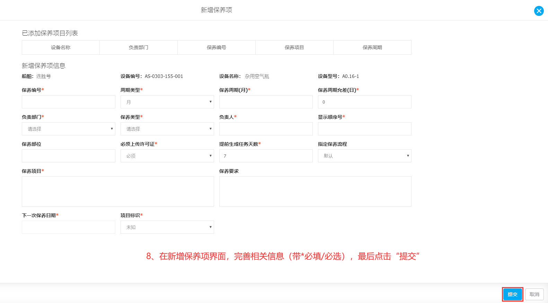Click the ship name 连胜号 value
The width and height of the screenshot is (548, 303).
[44, 76]
